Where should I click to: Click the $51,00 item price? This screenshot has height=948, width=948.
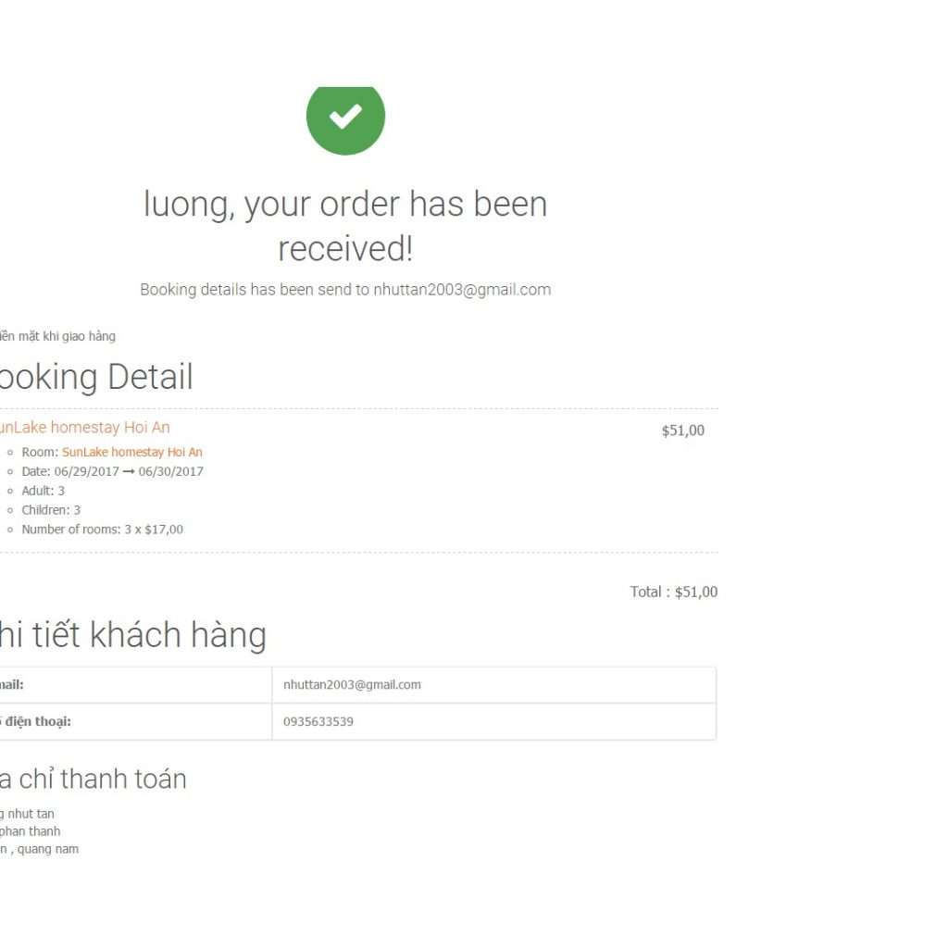[x=682, y=430]
